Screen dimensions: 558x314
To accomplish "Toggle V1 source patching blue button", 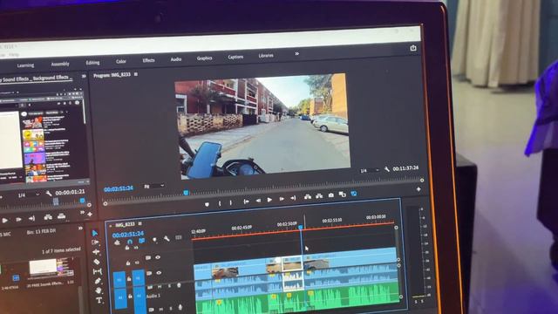I will pyautogui.click(x=119, y=280).
